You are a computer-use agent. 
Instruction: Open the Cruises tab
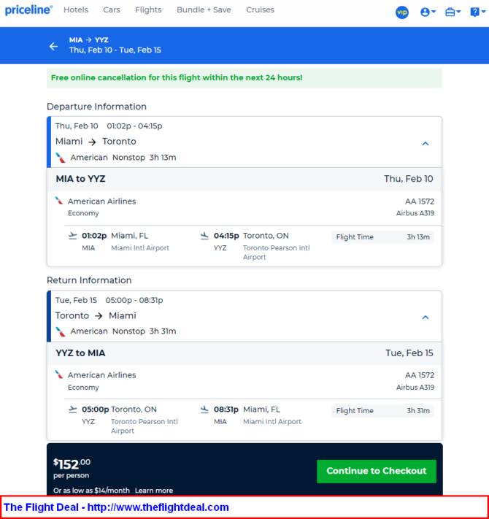point(260,10)
